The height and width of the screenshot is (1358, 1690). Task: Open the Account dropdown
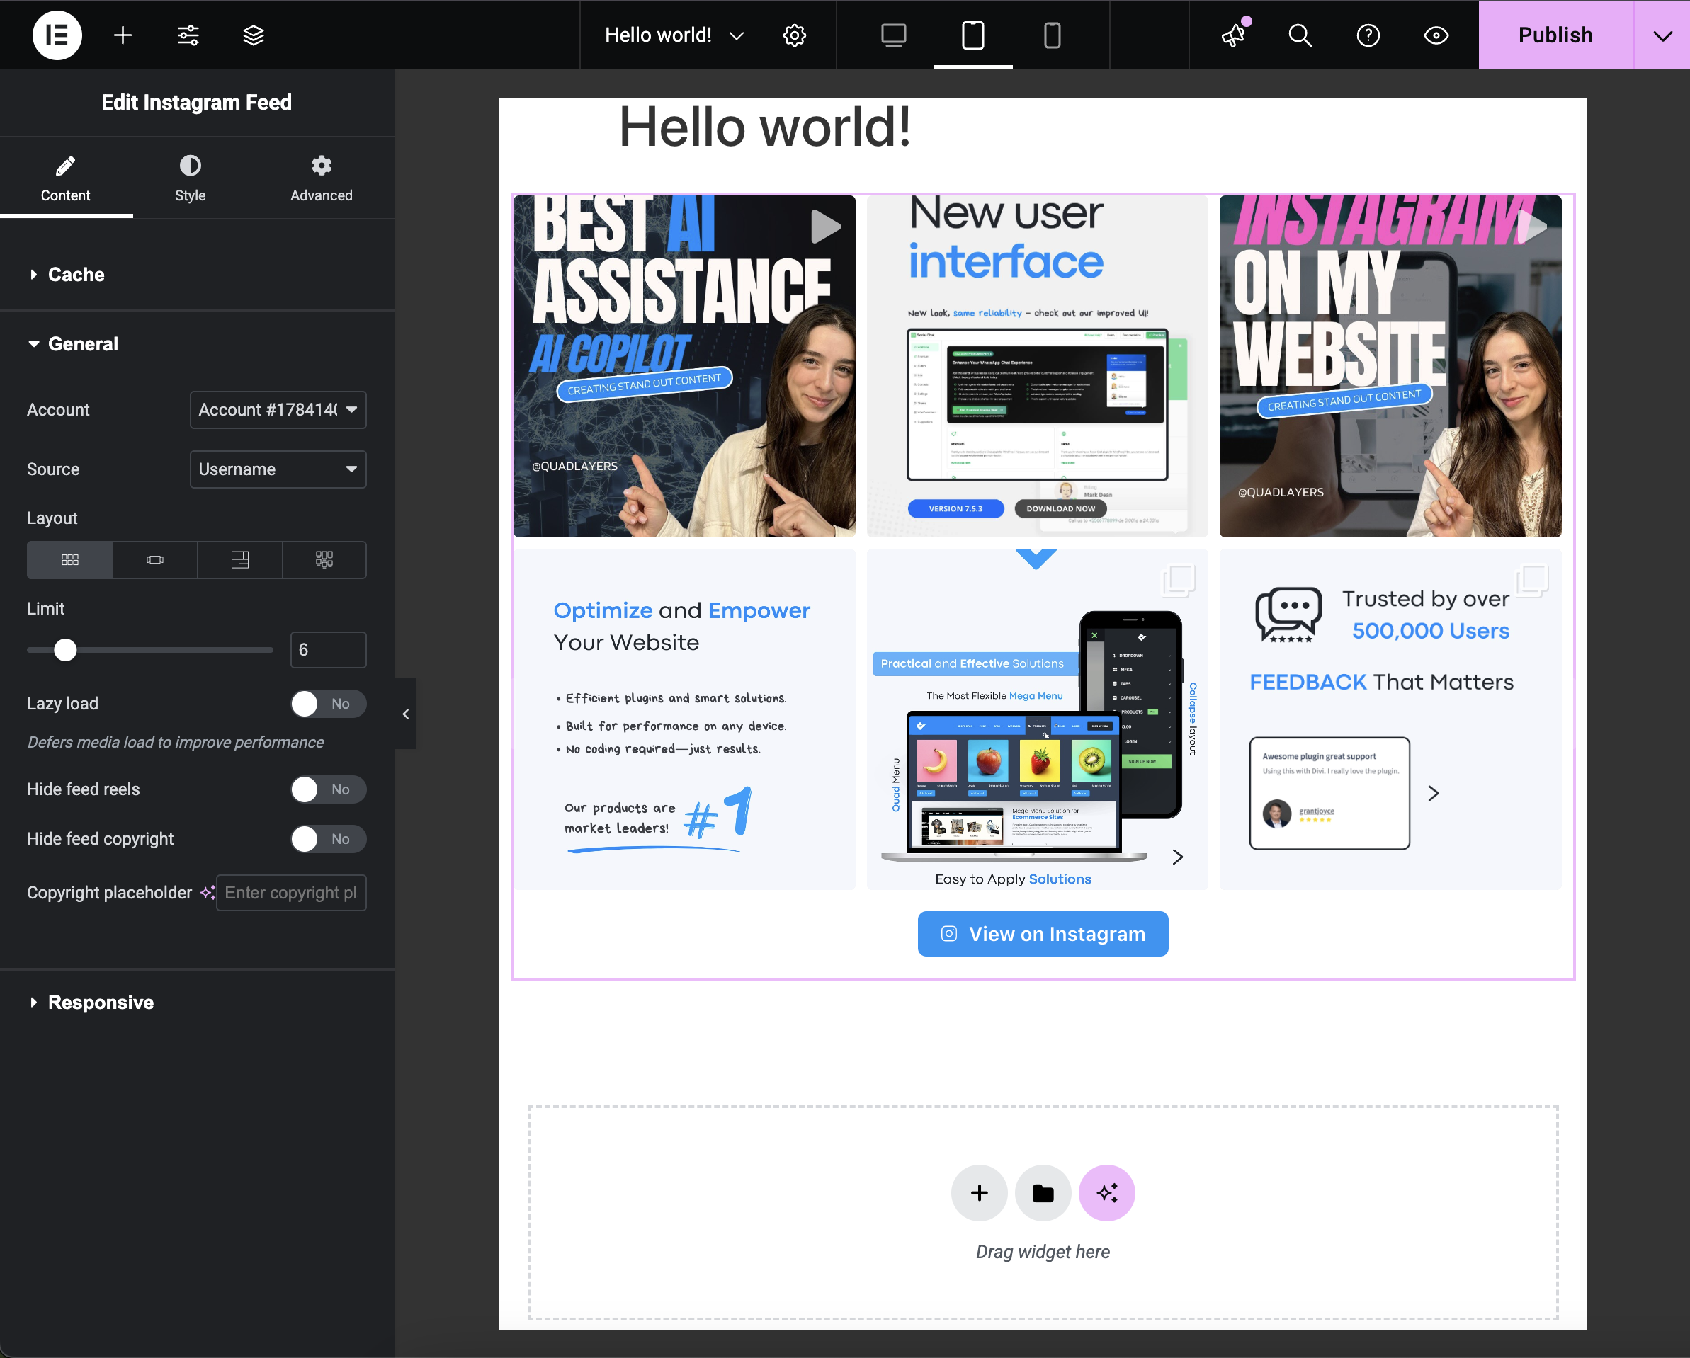[278, 410]
